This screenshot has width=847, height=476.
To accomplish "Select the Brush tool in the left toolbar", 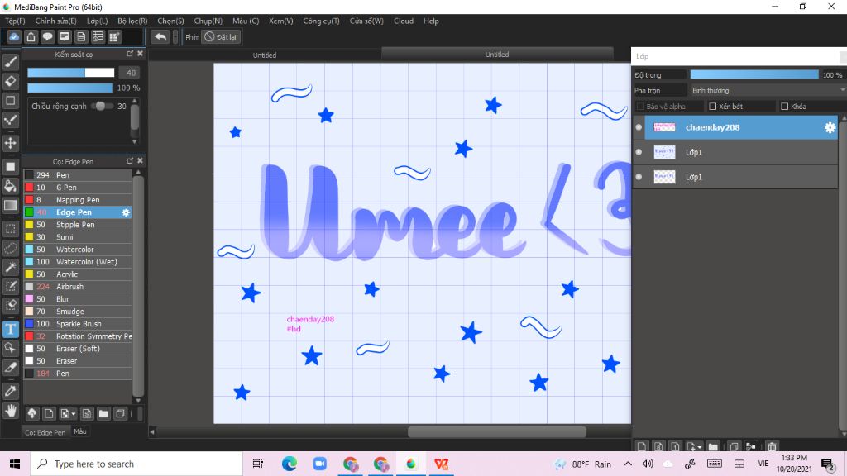I will [x=10, y=62].
